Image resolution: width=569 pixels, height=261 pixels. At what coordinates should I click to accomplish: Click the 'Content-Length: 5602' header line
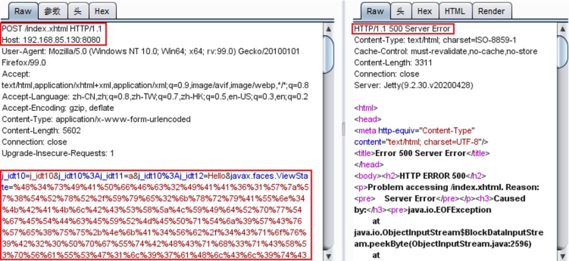pyautogui.click(x=41, y=130)
